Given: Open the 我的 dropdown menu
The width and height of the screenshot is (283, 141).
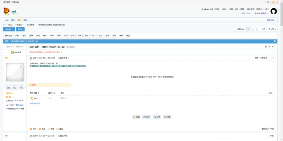Looking at the screenshot, I should pyautogui.click(x=225, y=9).
